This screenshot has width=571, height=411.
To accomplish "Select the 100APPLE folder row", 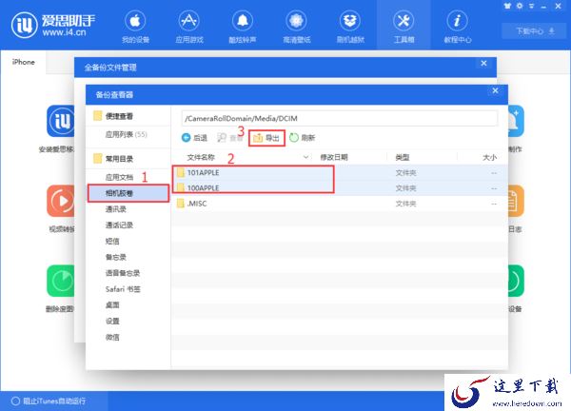I will [340, 188].
